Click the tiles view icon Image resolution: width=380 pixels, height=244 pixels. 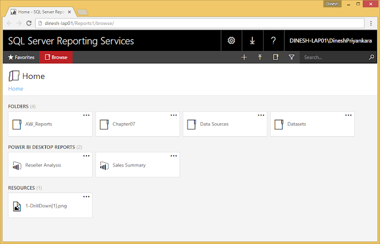point(275,57)
